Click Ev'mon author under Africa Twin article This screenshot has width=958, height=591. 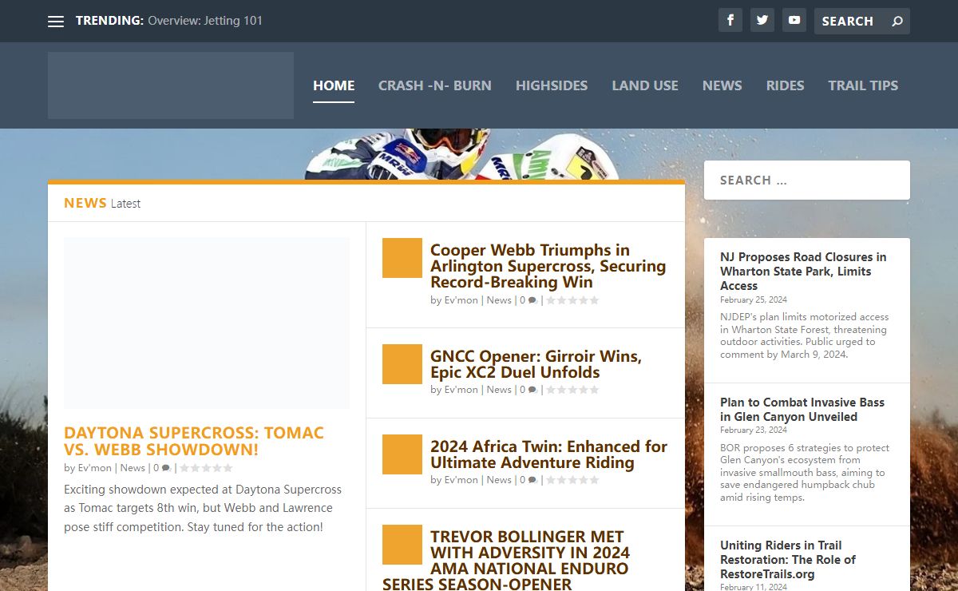[x=461, y=480]
